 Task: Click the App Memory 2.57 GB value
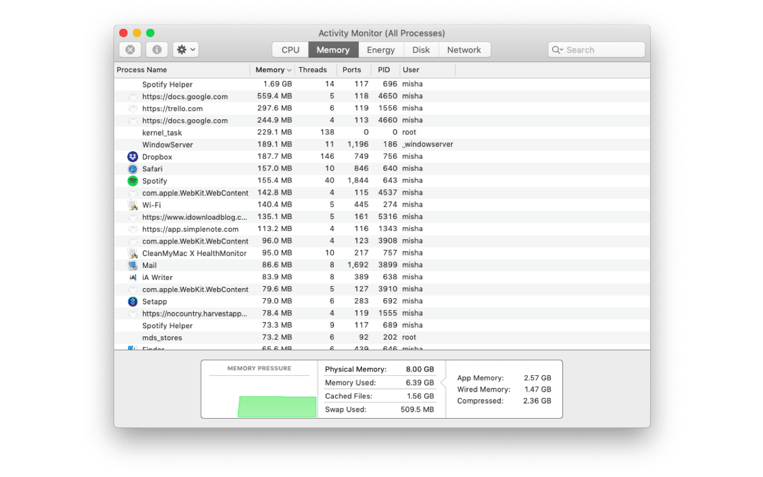point(538,378)
